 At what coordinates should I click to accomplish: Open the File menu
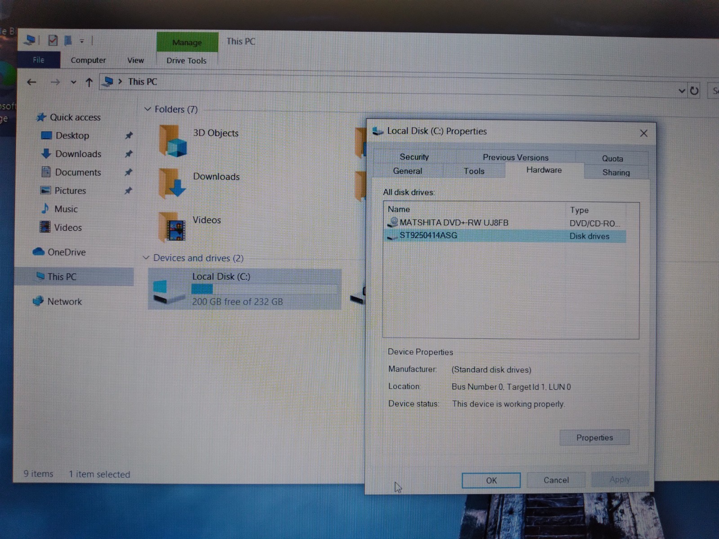tap(39, 60)
